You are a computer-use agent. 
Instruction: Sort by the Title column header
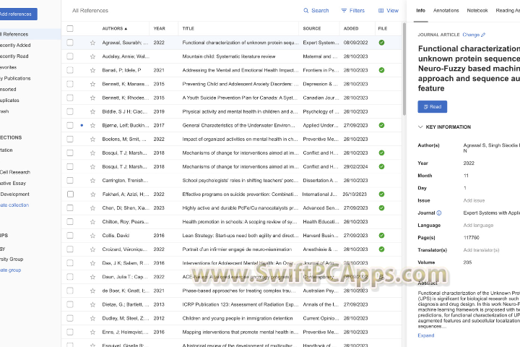tap(188, 29)
